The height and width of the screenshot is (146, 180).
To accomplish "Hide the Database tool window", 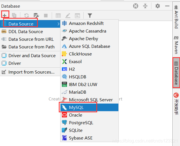I will 167,6.
